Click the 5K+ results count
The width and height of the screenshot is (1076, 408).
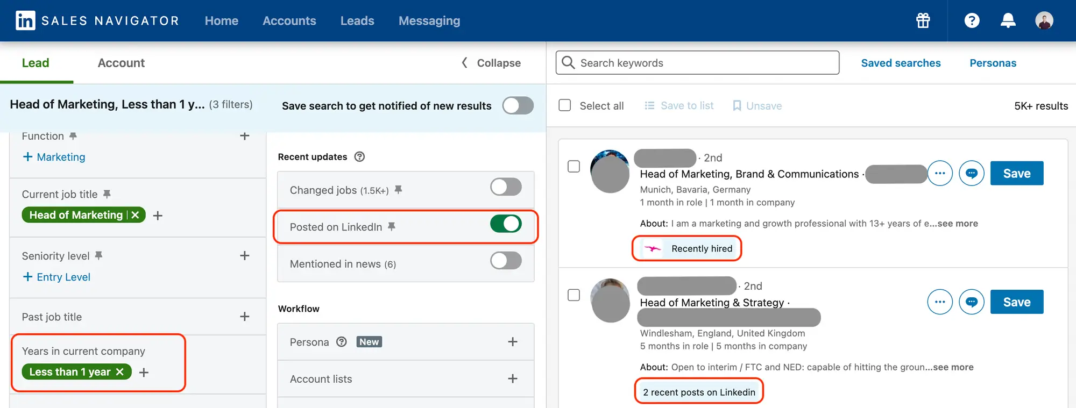pyautogui.click(x=1041, y=106)
